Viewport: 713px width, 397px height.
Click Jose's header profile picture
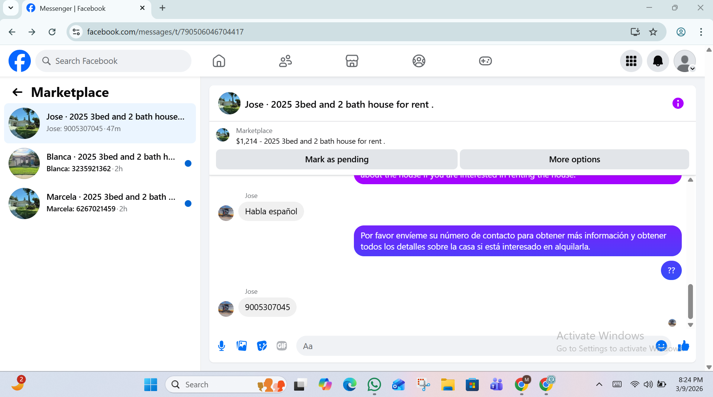coord(229,103)
